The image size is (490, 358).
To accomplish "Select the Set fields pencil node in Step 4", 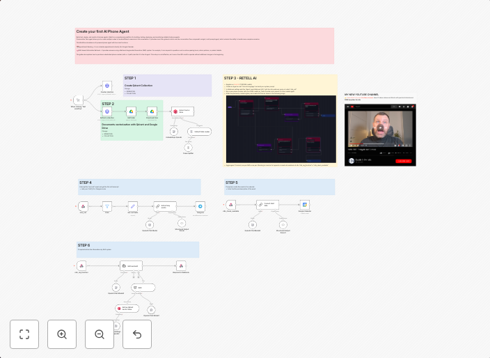I will coord(133,206).
